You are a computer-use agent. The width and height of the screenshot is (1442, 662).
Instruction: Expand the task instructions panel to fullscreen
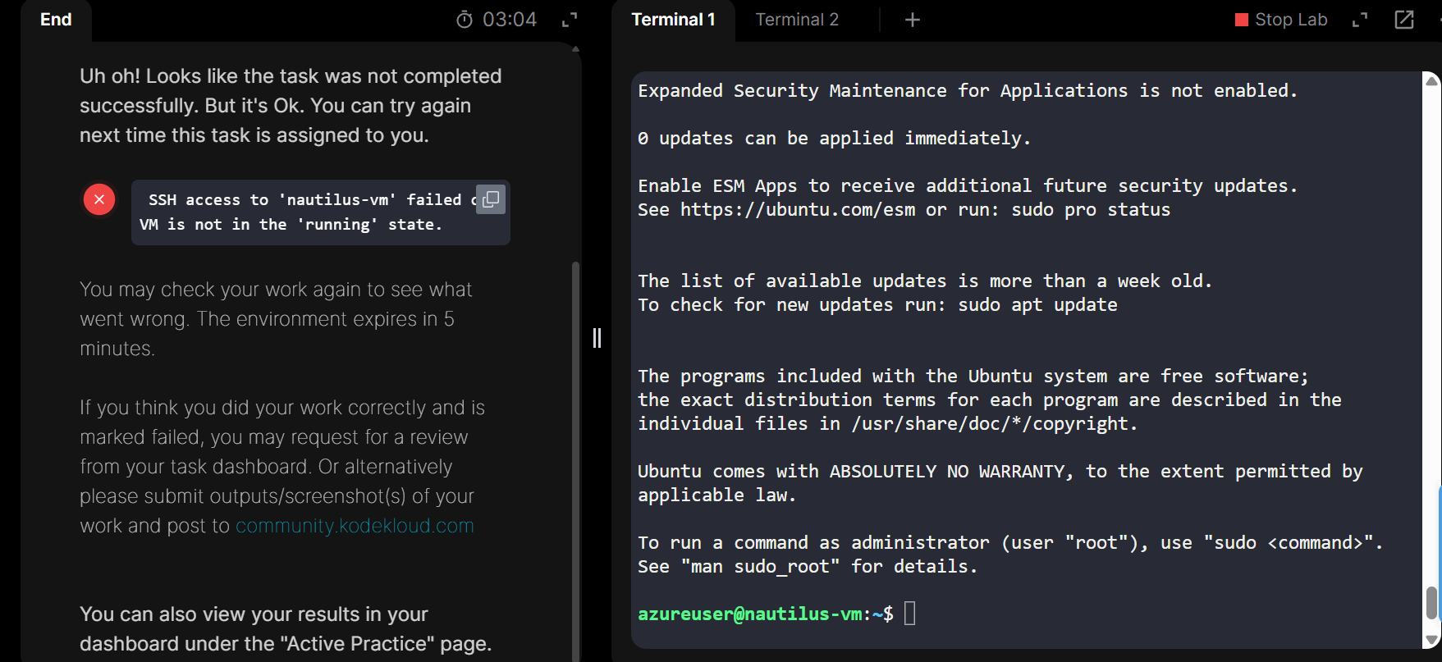click(570, 20)
